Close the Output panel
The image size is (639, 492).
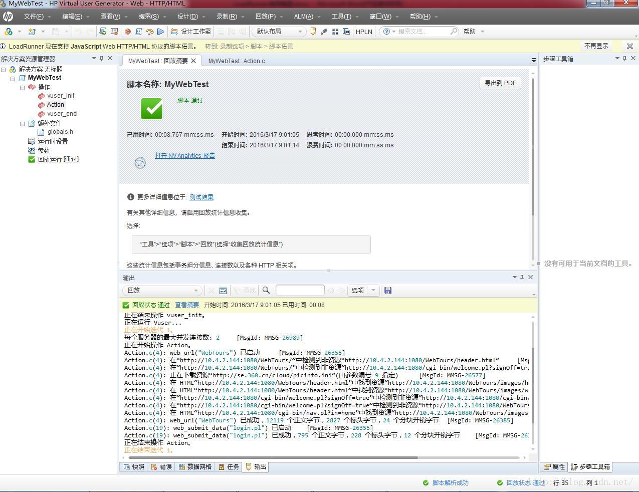(531, 277)
